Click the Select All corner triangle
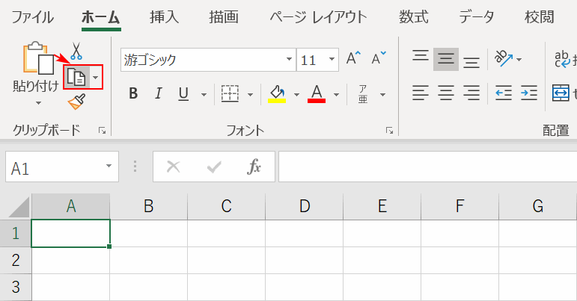 tap(19, 208)
